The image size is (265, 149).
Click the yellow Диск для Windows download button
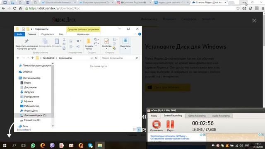pyautogui.click(x=168, y=87)
